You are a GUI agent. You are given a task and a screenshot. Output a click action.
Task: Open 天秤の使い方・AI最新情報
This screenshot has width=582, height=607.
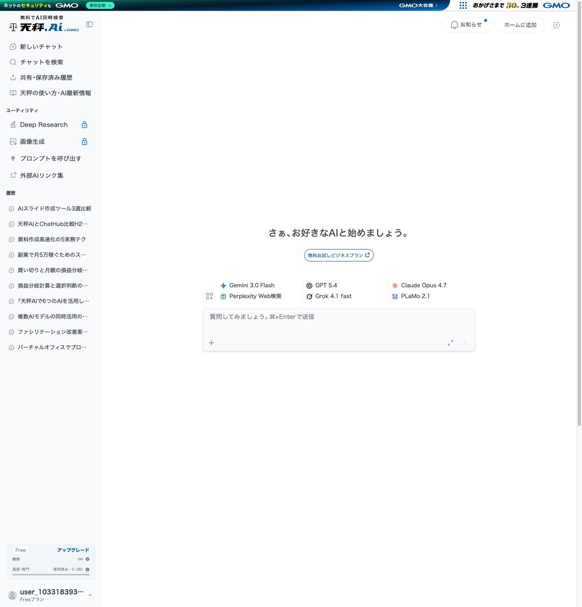pos(51,93)
